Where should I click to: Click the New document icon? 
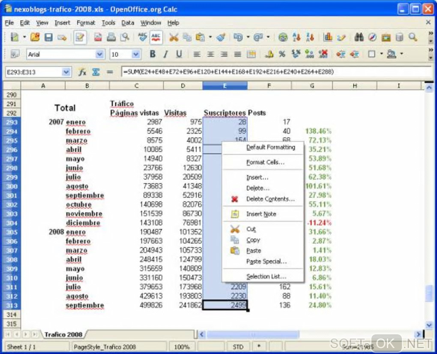pos(14,37)
